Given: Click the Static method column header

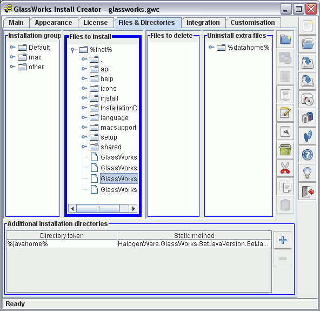Looking at the screenshot, I should [x=194, y=235].
